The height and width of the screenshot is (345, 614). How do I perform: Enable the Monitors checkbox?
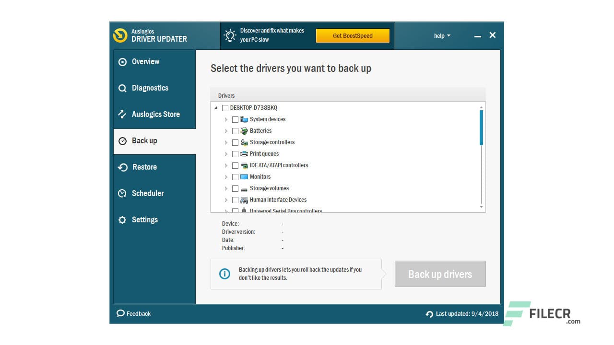[235, 177]
